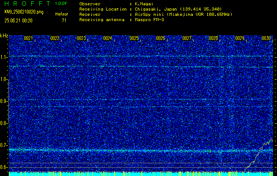
Task: Click the 0028 time marker
Action: 214,38
